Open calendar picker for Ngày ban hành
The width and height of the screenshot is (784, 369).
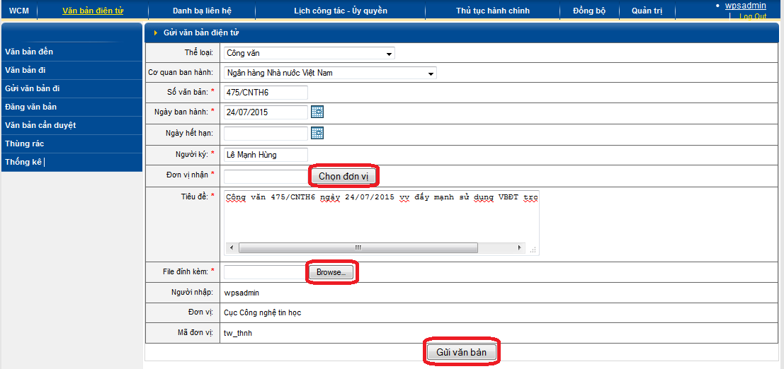[x=317, y=112]
